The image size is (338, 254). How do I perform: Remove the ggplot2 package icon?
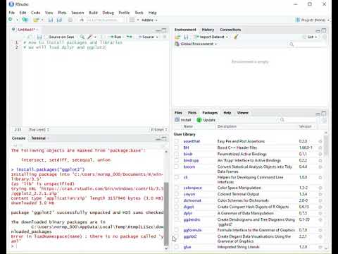320,236
